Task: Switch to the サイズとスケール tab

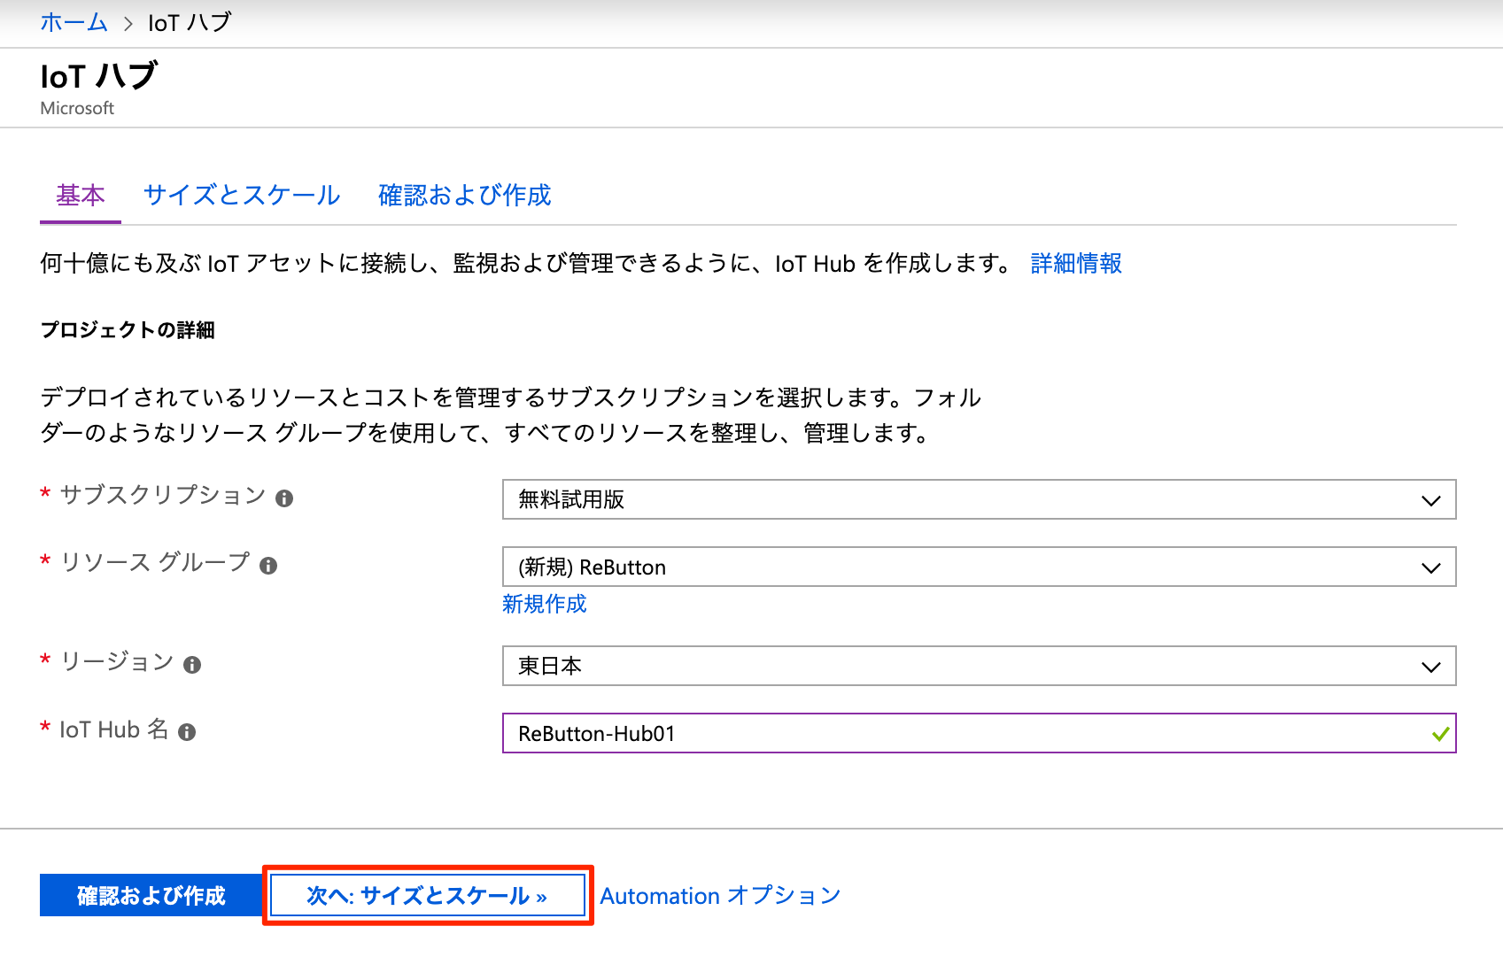Action: pyautogui.click(x=242, y=195)
